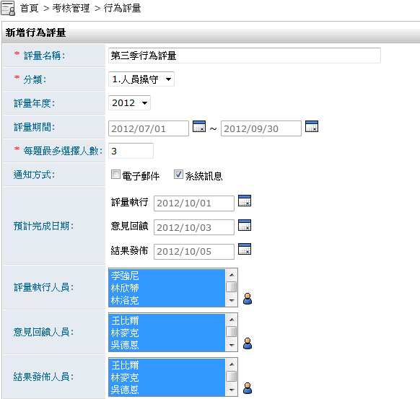
Task: Select 李強尼 in 評量執行人員 list
Action: click(167, 276)
